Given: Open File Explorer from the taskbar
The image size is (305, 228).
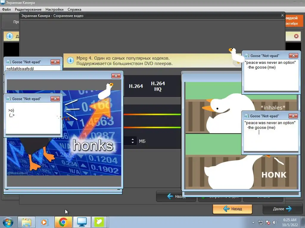Looking at the screenshot, I should [x=27, y=222].
